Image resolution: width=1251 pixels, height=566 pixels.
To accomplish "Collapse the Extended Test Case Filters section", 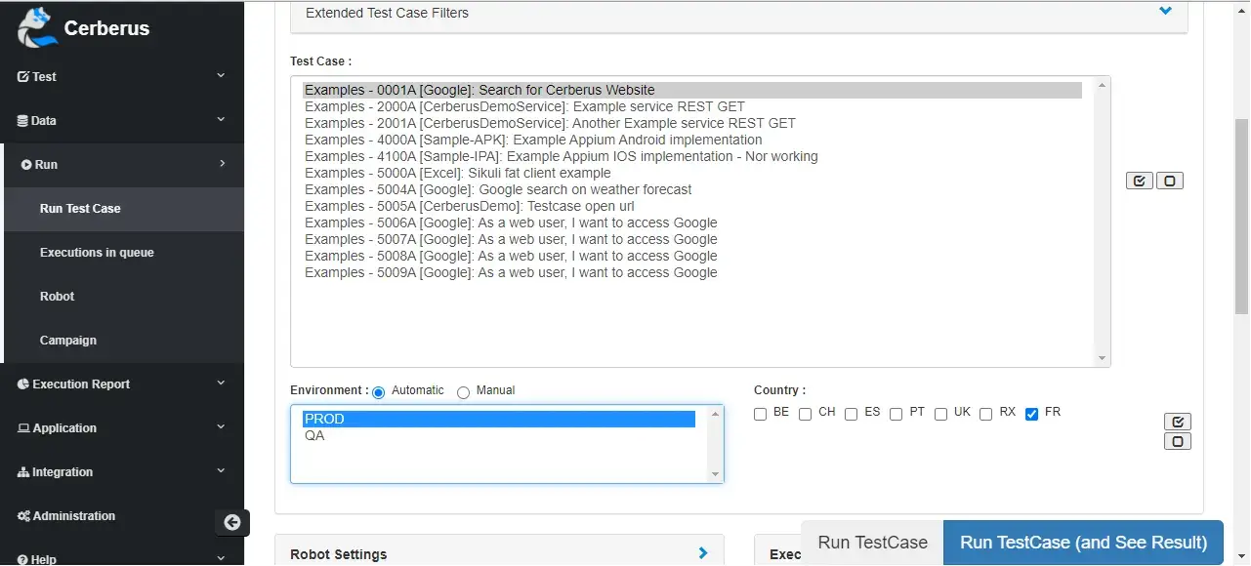I will coord(1164,12).
